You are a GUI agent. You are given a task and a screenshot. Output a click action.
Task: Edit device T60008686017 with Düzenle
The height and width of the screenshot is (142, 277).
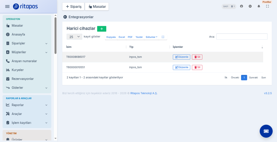pos(182,57)
